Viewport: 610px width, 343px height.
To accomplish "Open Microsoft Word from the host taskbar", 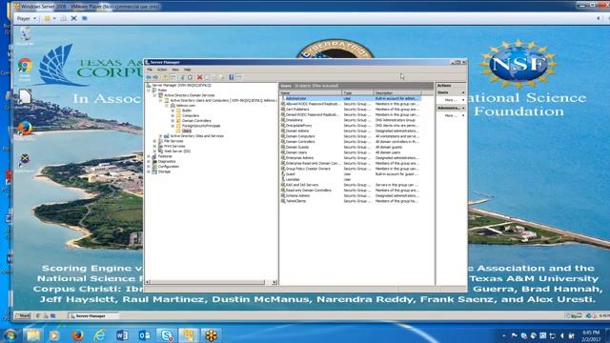I will pyautogui.click(x=122, y=335).
